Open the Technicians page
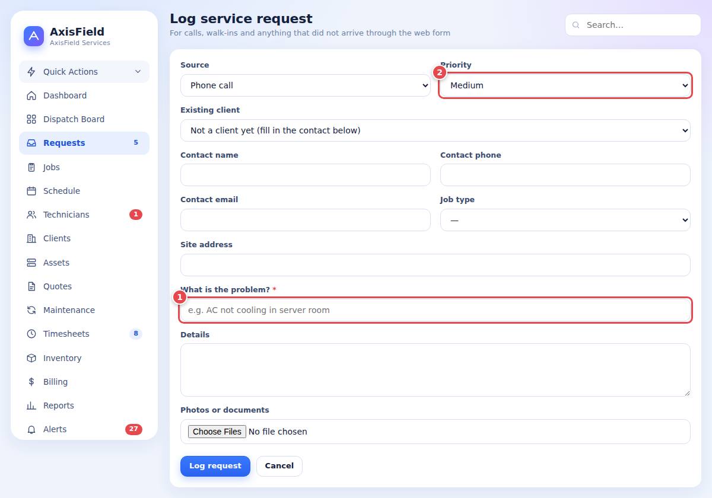712x498 pixels. point(84,215)
